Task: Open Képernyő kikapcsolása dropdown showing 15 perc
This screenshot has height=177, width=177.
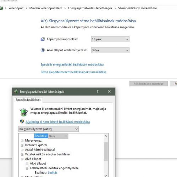Action: tap(110, 39)
